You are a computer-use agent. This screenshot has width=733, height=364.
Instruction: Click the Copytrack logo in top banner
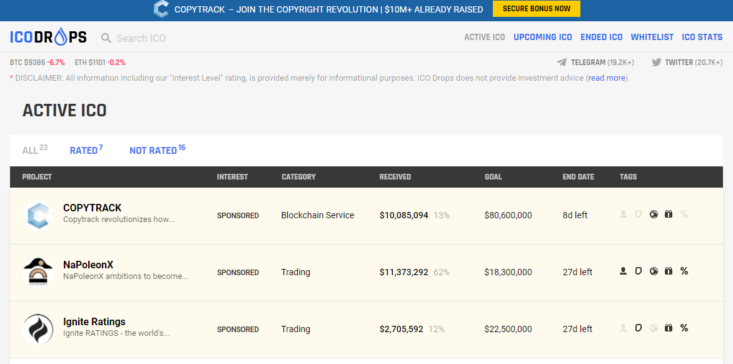coord(161,9)
